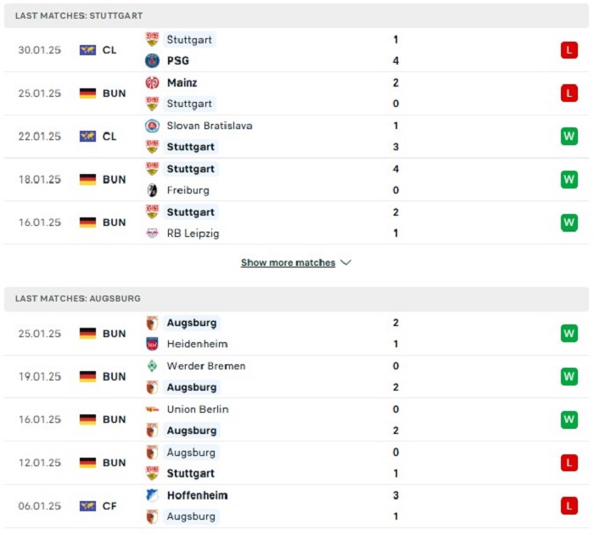Click the CL competition flag on 30.01.25

pos(87,50)
